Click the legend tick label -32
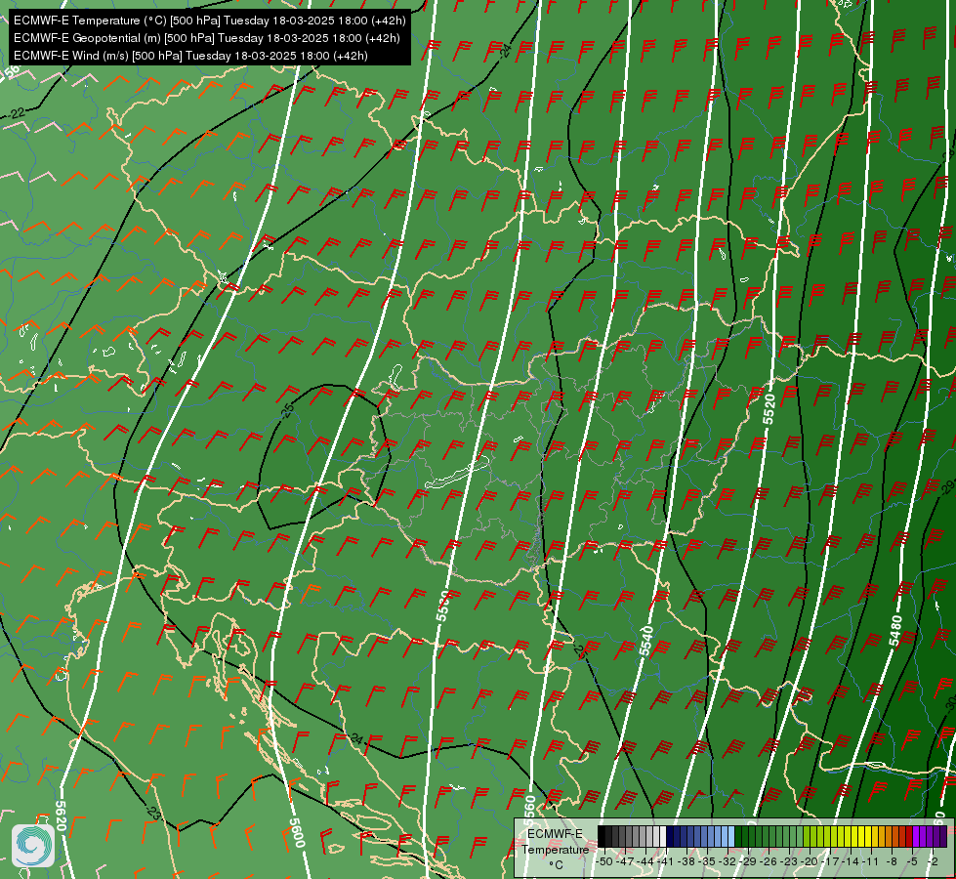Image resolution: width=956 pixels, height=879 pixels. [x=727, y=862]
